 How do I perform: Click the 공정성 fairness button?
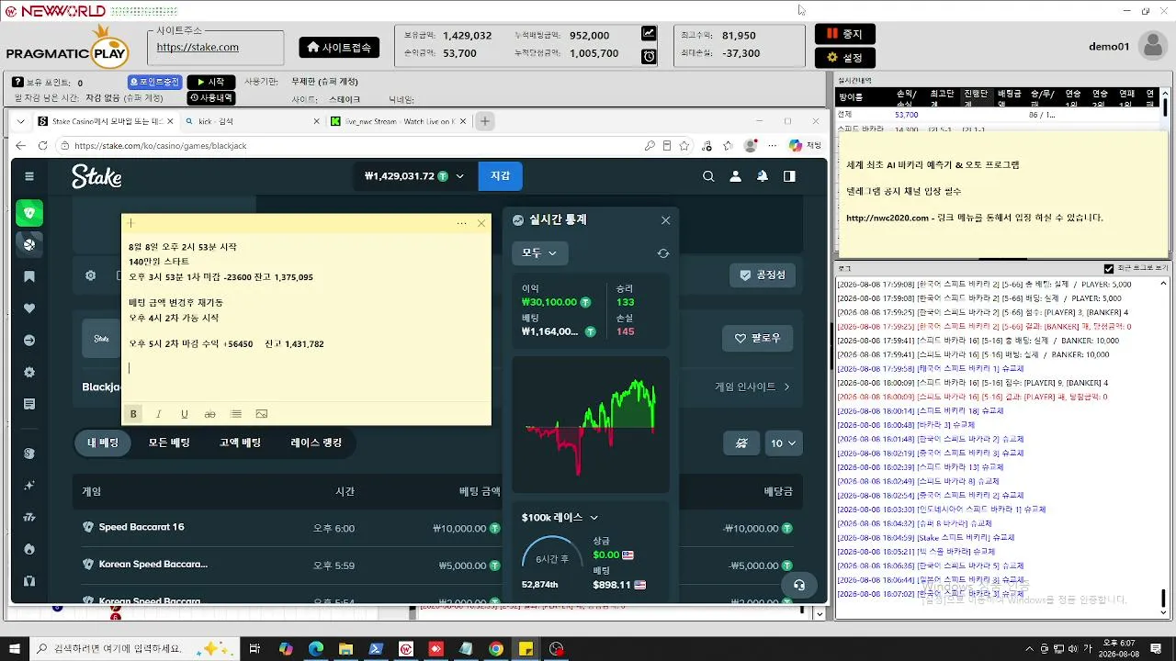763,274
